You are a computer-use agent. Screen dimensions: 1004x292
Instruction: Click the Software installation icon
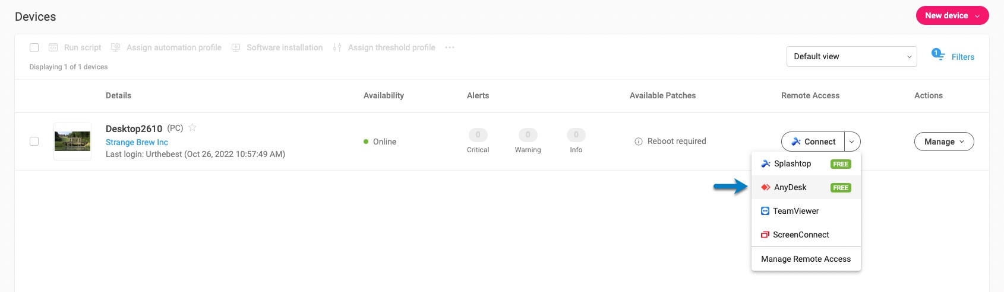236,47
